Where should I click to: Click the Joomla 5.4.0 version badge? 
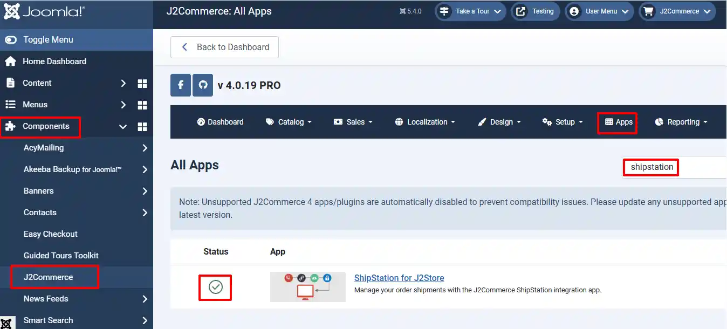[410, 11]
